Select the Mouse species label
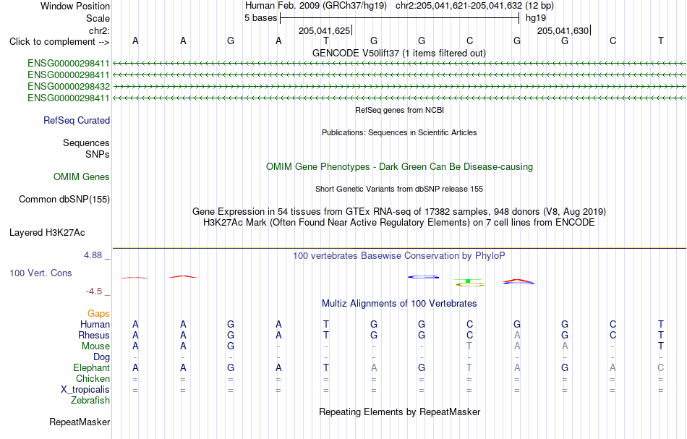Screen dimensions: 687x439 (95, 346)
